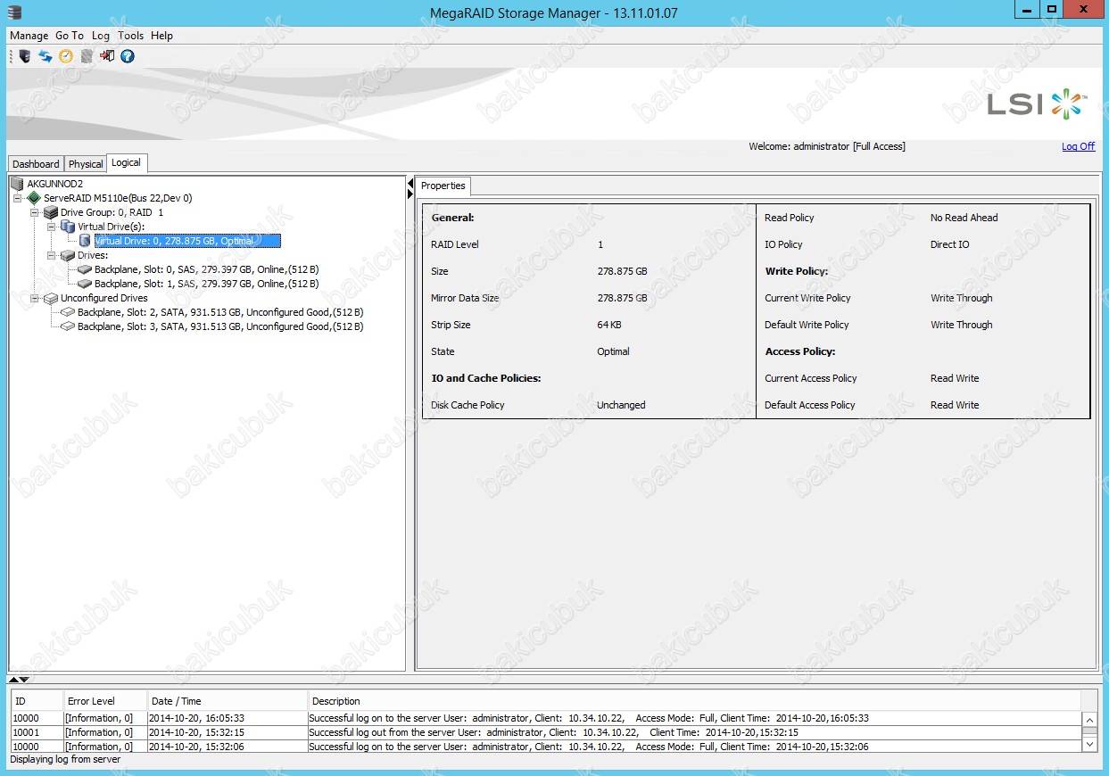Click the Virtual Drive(s) folder icon
1109x776 pixels.
tap(68, 227)
